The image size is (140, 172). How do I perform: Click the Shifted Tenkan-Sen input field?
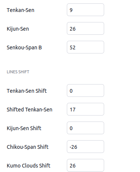pos(85,109)
